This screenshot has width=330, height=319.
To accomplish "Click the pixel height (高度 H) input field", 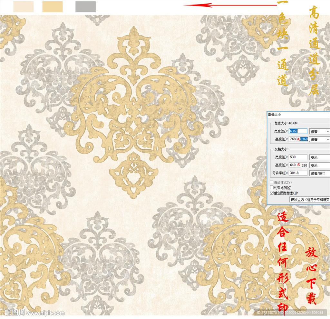I will [x=298, y=139].
